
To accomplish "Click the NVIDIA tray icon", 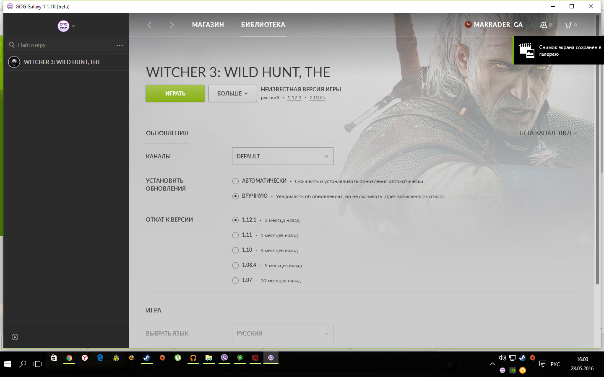I will tap(513, 370).
